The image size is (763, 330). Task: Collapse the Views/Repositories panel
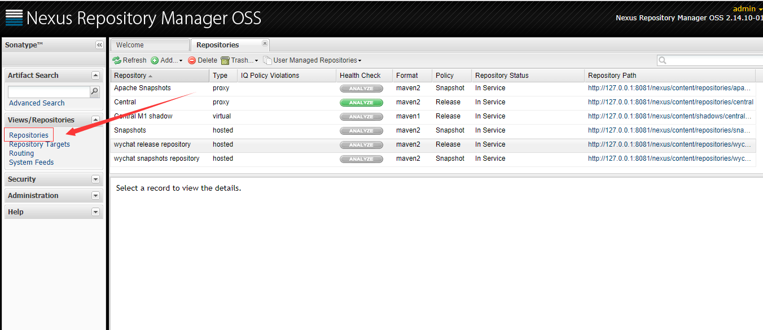tap(95, 120)
